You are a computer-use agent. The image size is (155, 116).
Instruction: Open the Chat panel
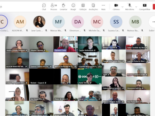pyautogui.click(x=44, y=7)
